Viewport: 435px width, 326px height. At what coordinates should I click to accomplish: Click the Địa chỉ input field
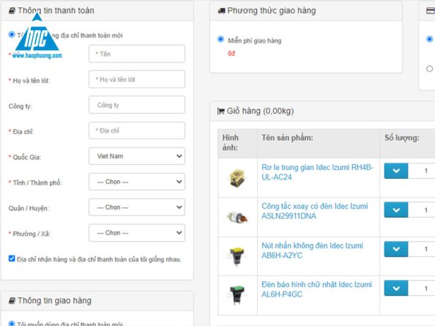[x=137, y=130]
